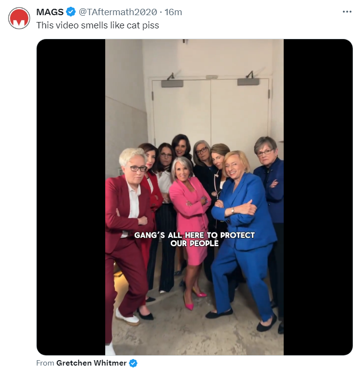Screen dimensions: 362x369
Task: Click the woman in the blue suit
Action: click(244, 235)
